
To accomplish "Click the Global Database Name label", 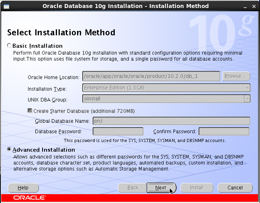I will pyautogui.click(x=62, y=121).
